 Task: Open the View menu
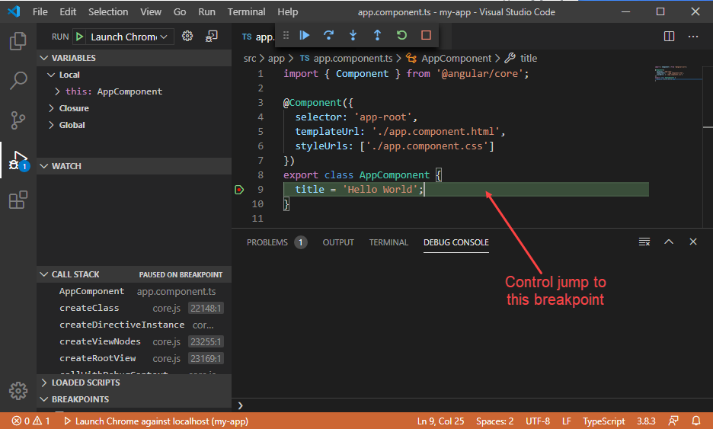point(151,12)
